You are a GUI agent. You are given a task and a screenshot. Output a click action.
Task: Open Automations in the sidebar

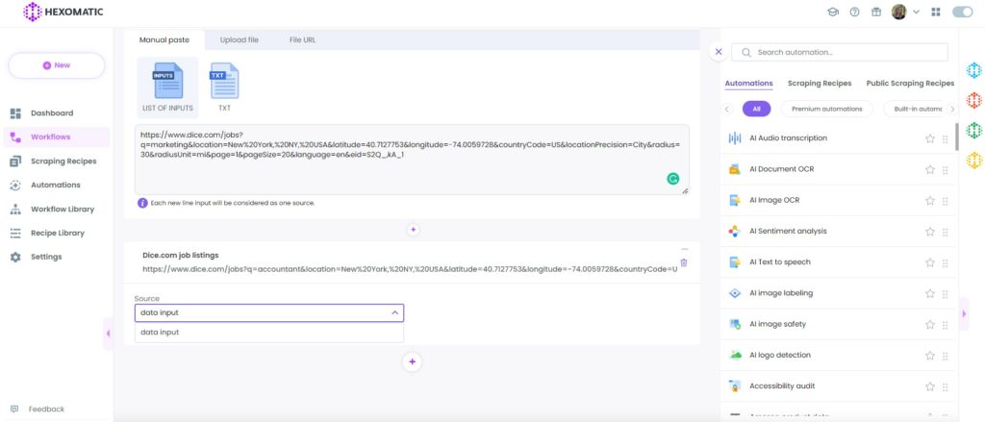[57, 185]
